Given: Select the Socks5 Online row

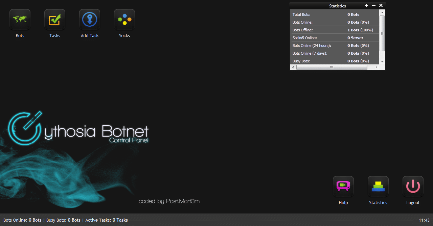Looking at the screenshot, I should (x=335, y=38).
